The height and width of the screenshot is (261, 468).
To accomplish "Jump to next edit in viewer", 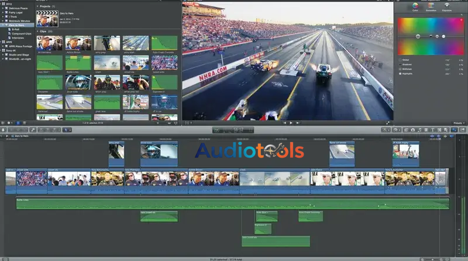I will point(298,123).
